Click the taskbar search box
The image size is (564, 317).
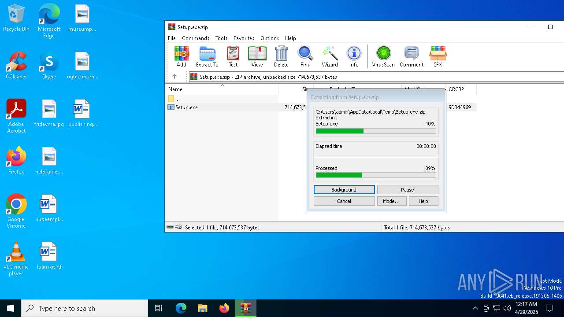[85, 308]
